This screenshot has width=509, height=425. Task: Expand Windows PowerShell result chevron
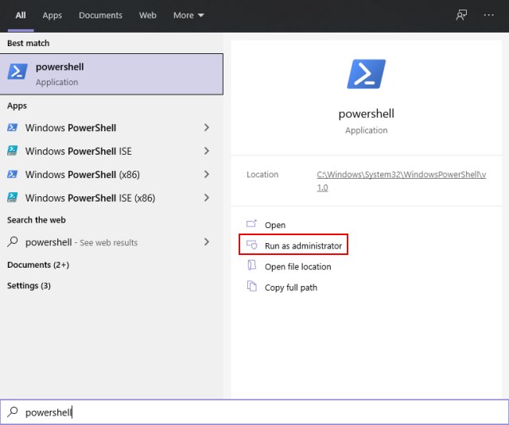tap(207, 127)
